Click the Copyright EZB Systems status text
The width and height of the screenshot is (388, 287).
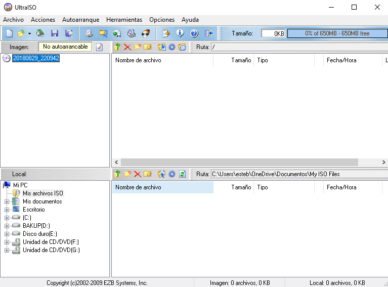pyautogui.click(x=97, y=283)
